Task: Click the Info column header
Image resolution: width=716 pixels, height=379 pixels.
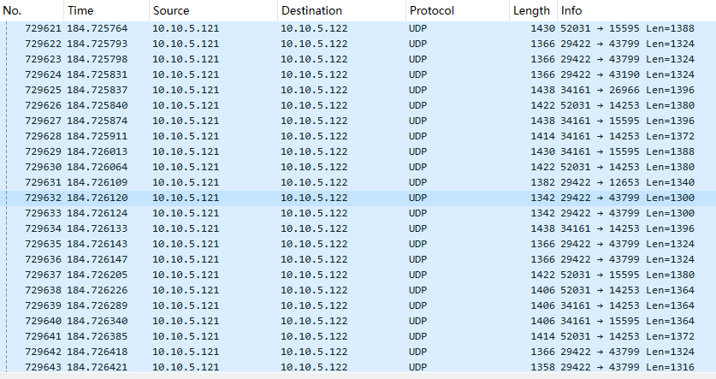Action: 571,11
